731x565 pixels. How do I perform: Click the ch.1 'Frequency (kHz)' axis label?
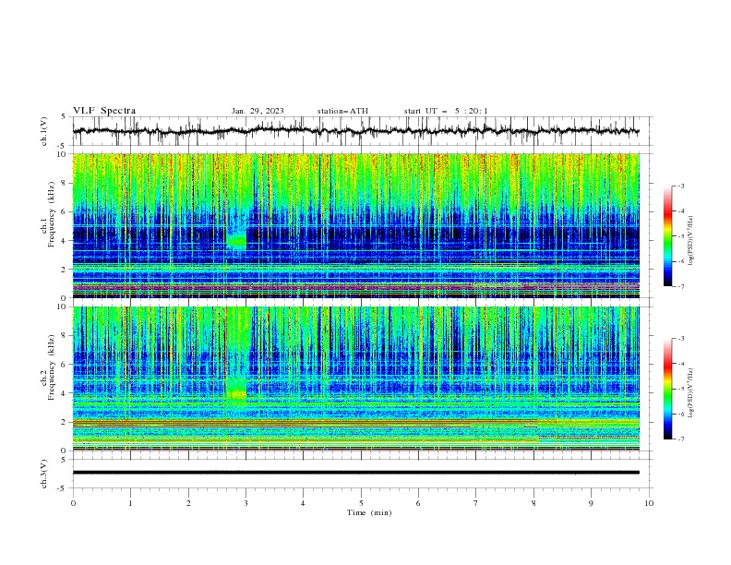coord(52,212)
